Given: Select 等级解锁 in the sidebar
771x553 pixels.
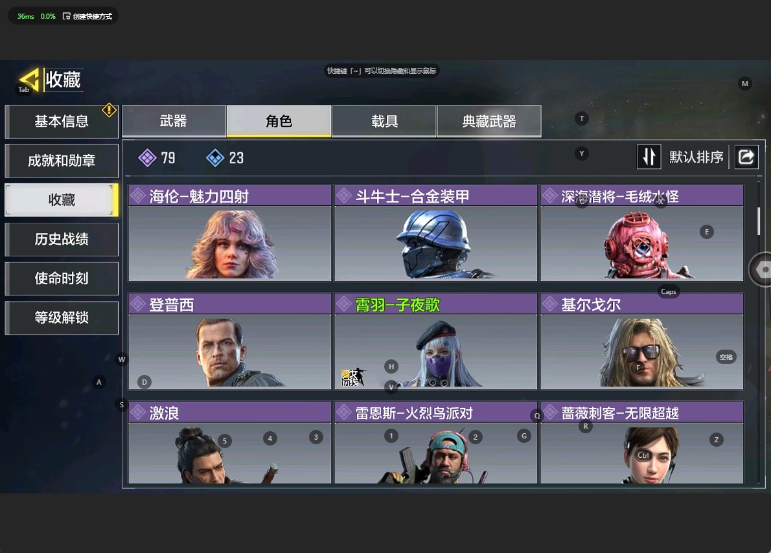Looking at the screenshot, I should tap(62, 317).
